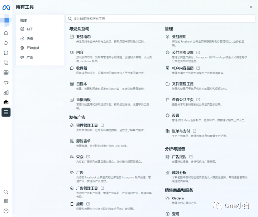258x217 pixels.
Task: Click the 变现 dollar icon
Action: [x=167, y=214]
